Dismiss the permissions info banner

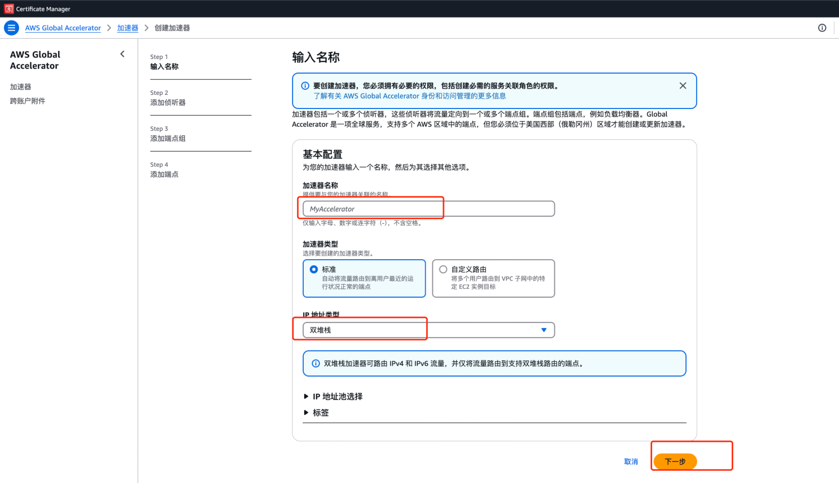coord(683,86)
